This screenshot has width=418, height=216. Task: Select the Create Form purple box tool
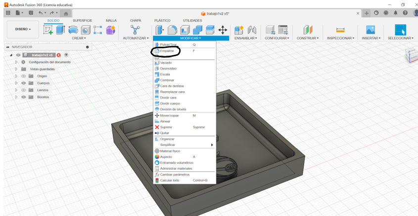tap(110, 30)
